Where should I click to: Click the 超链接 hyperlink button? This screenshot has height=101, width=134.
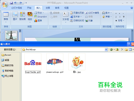pos(55,13)
